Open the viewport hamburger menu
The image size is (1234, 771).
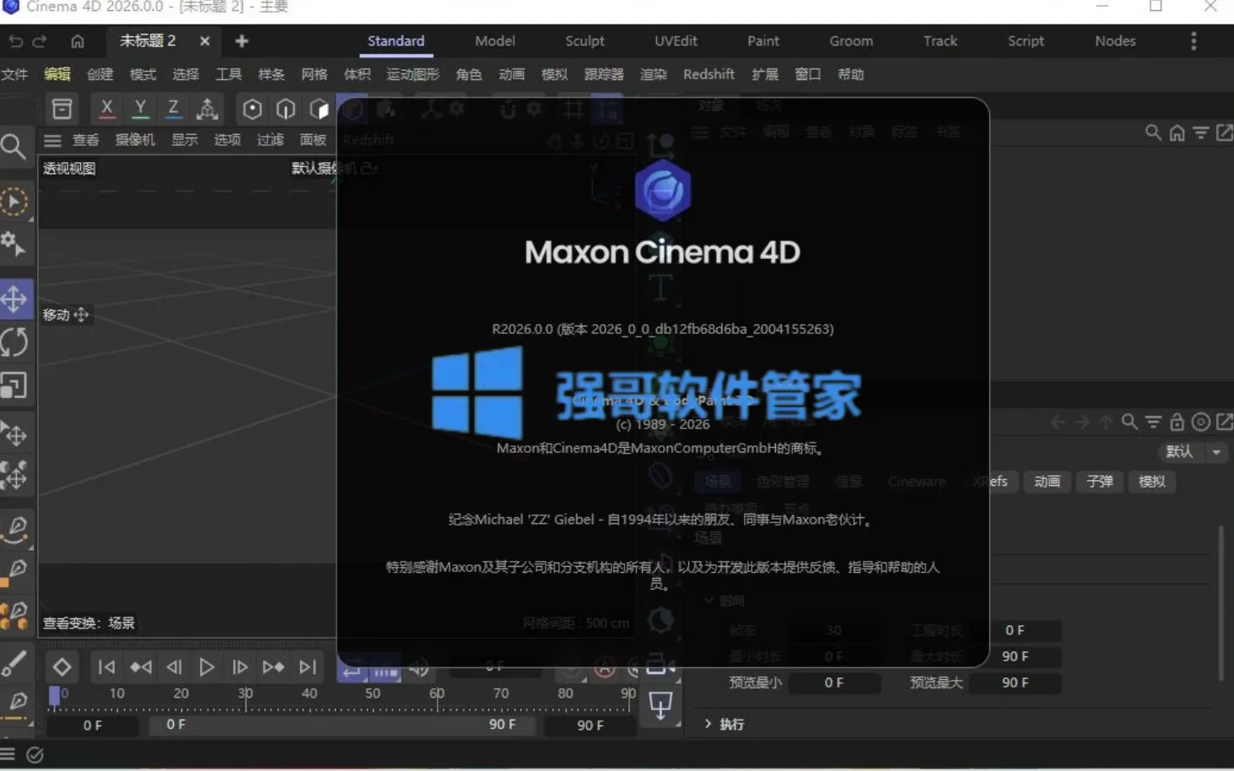(52, 140)
